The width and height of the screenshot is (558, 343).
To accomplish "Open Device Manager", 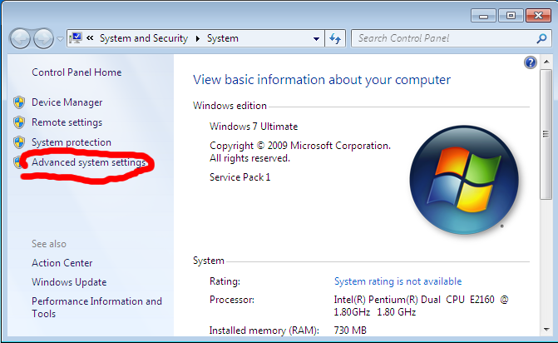I will pos(67,102).
